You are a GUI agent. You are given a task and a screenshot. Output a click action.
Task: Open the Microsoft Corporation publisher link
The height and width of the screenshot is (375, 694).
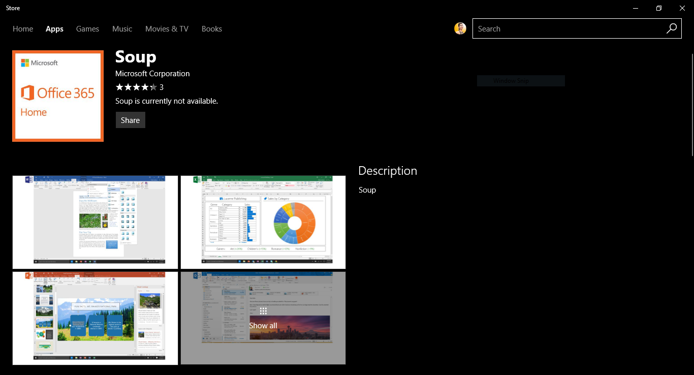point(152,74)
